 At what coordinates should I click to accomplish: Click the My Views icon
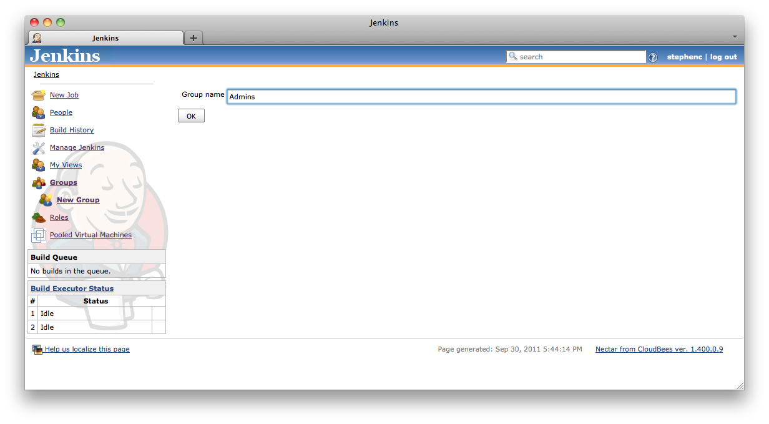39,165
